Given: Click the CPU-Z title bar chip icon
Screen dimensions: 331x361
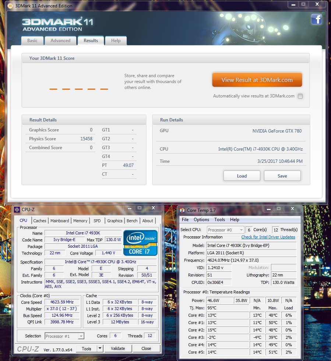Looking at the screenshot, I should coord(17,210).
